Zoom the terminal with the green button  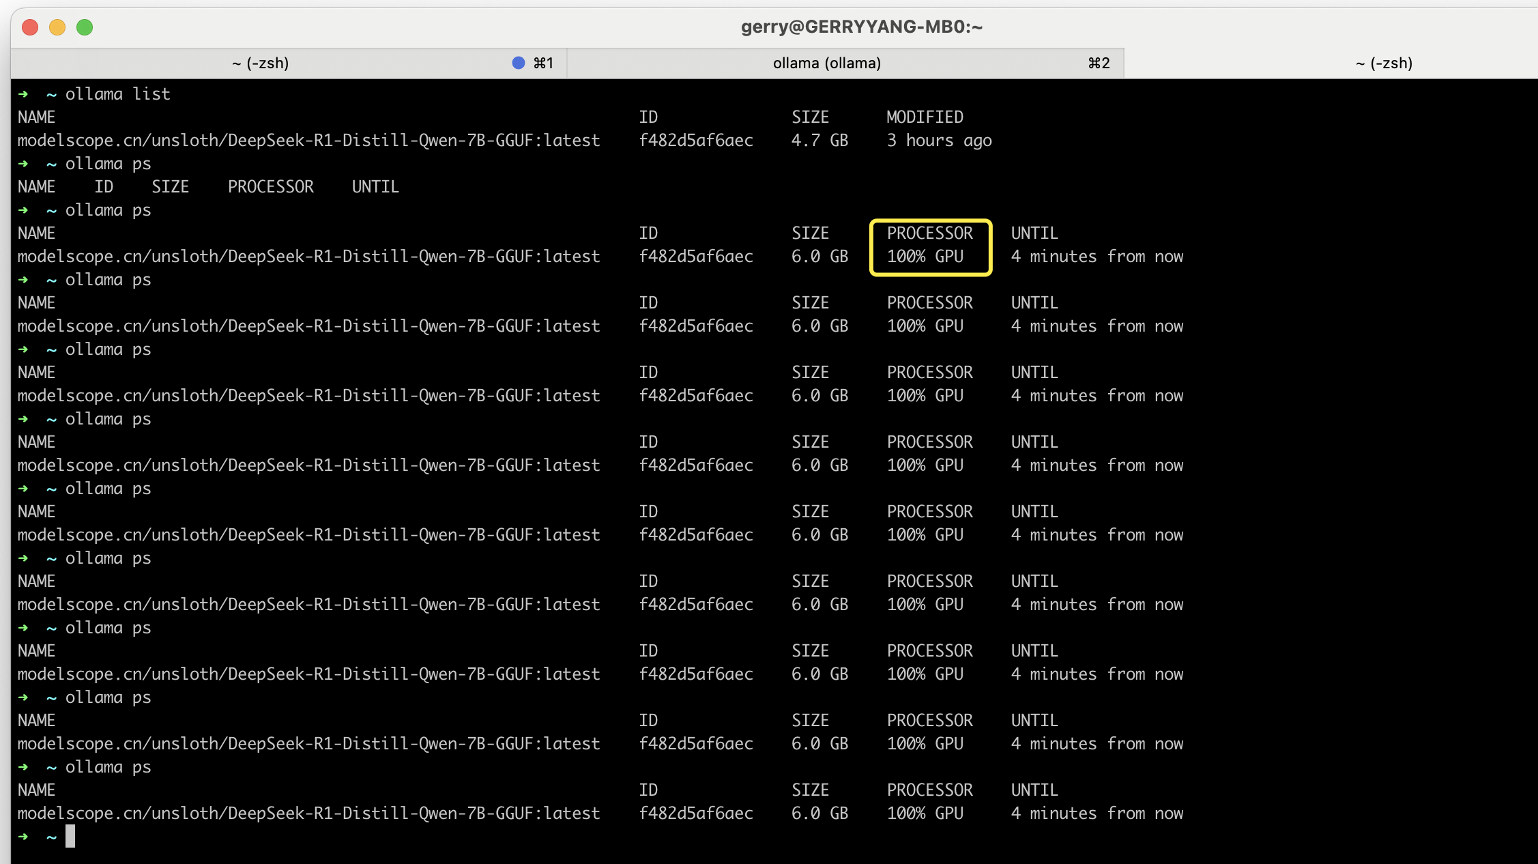85,27
